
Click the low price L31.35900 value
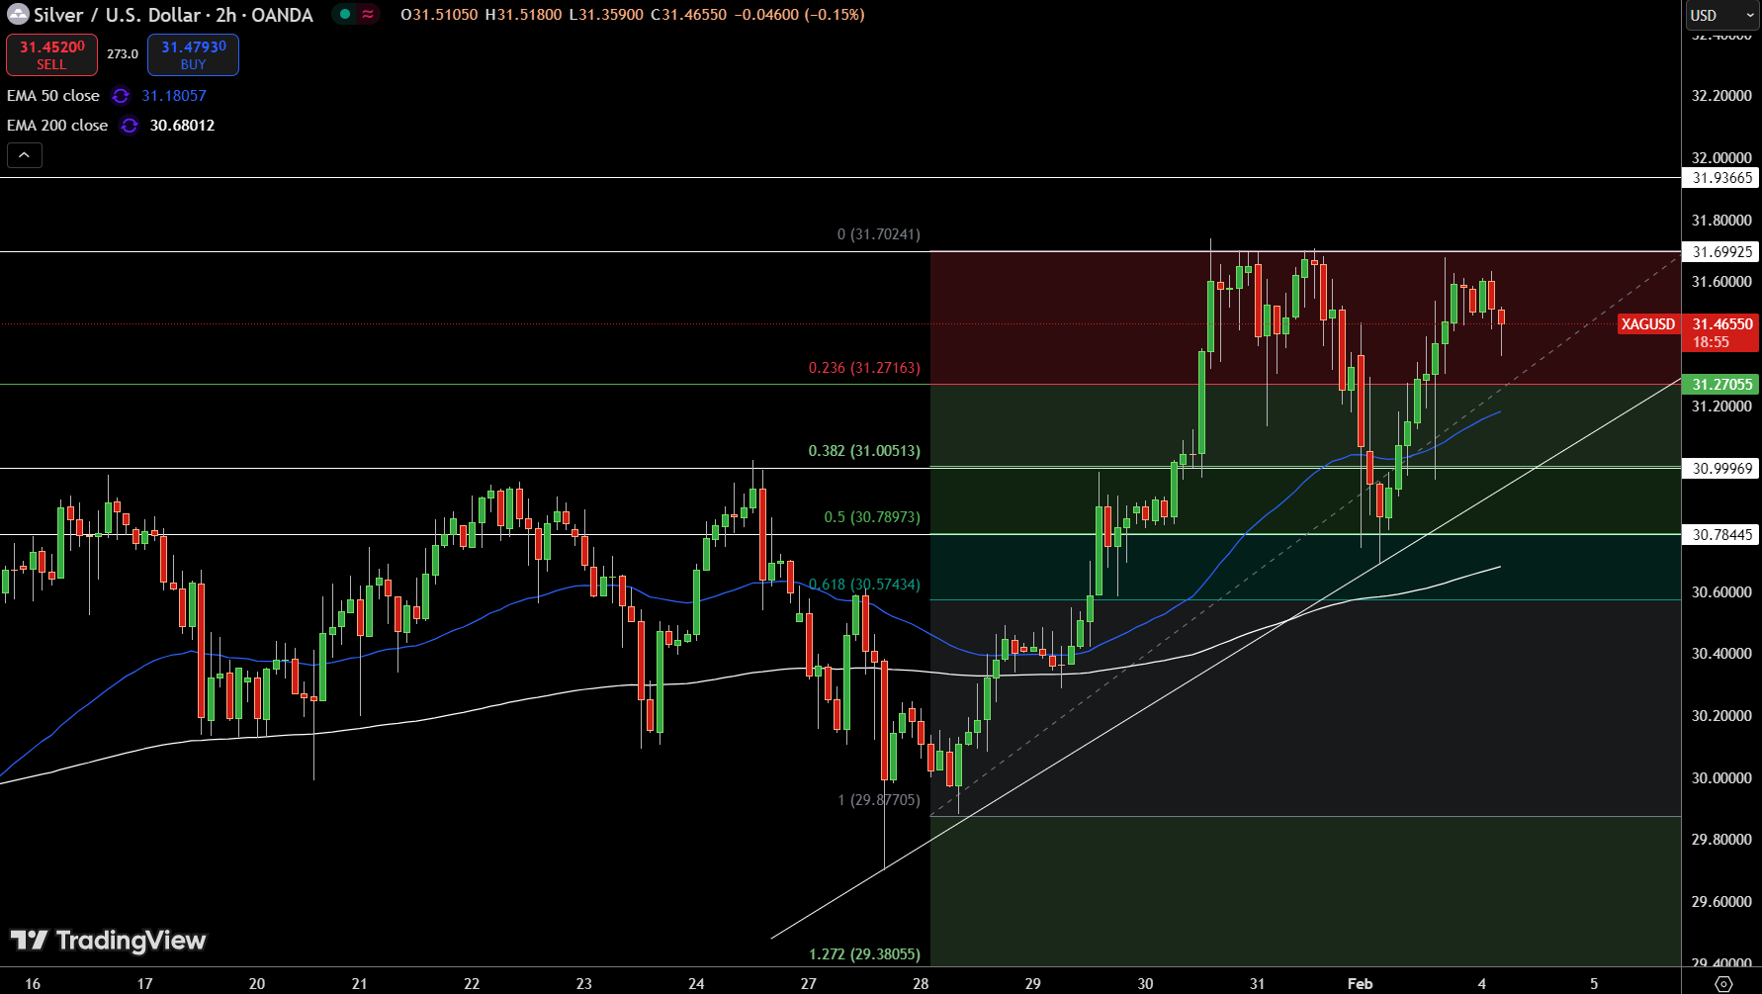click(x=606, y=15)
